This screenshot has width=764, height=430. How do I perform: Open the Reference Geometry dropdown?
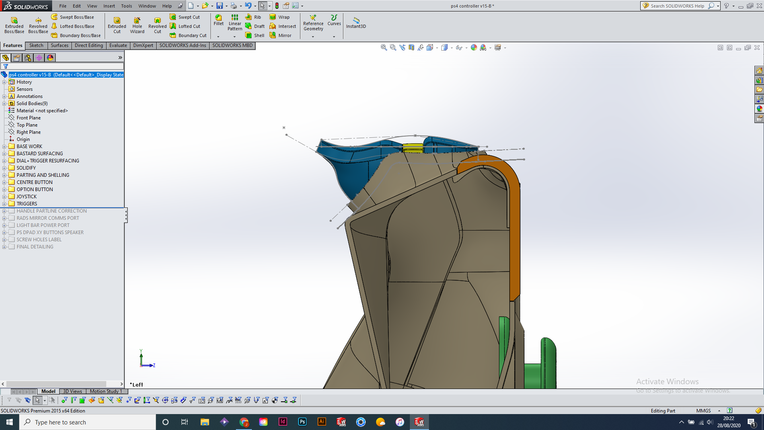[x=313, y=37]
